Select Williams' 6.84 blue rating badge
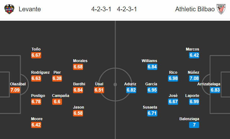This screenshot has width=230, height=139. 152,67
